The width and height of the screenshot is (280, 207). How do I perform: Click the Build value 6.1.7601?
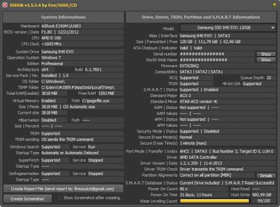tap(93, 70)
